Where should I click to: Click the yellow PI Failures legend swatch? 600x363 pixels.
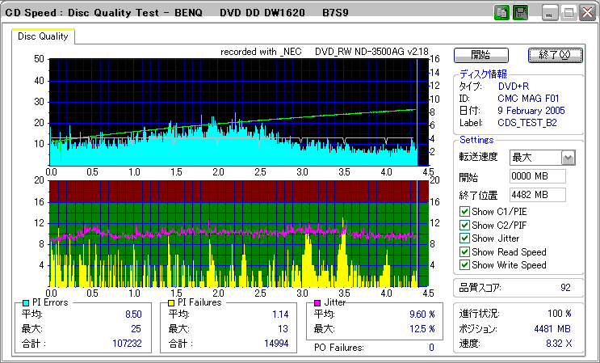(171, 302)
